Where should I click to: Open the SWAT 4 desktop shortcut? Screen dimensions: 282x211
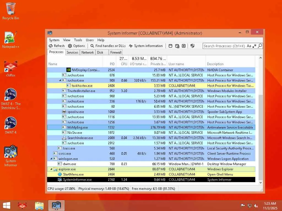coord(11,125)
